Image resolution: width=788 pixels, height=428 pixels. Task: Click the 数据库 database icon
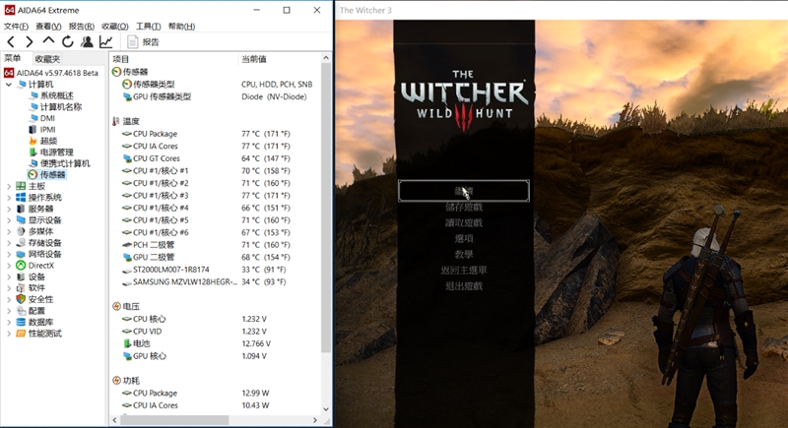pyautogui.click(x=21, y=322)
